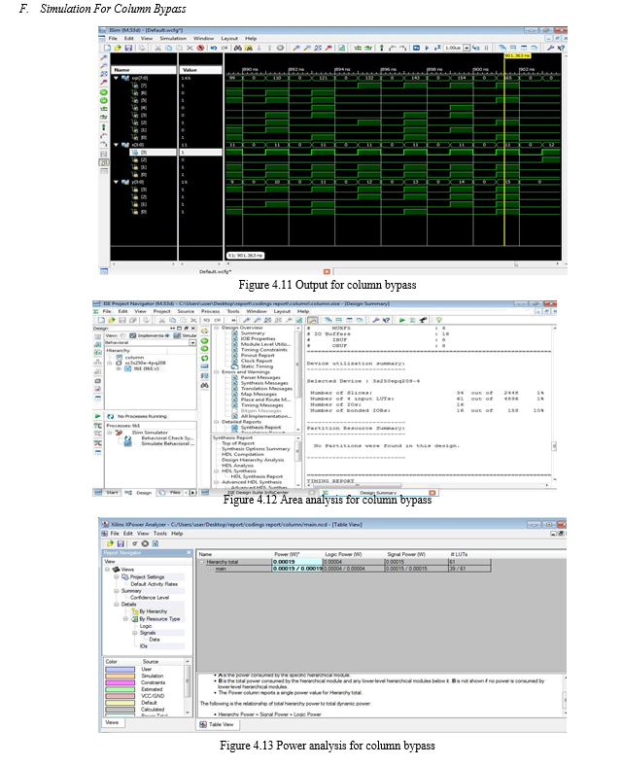This screenshot has width=622, height=765.
Task: Open the Simulation menu in ISim
Action: 173,38
